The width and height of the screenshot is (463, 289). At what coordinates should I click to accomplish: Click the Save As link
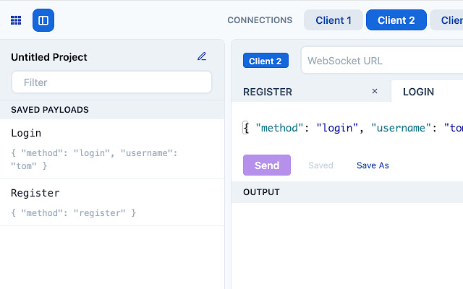pos(373,165)
